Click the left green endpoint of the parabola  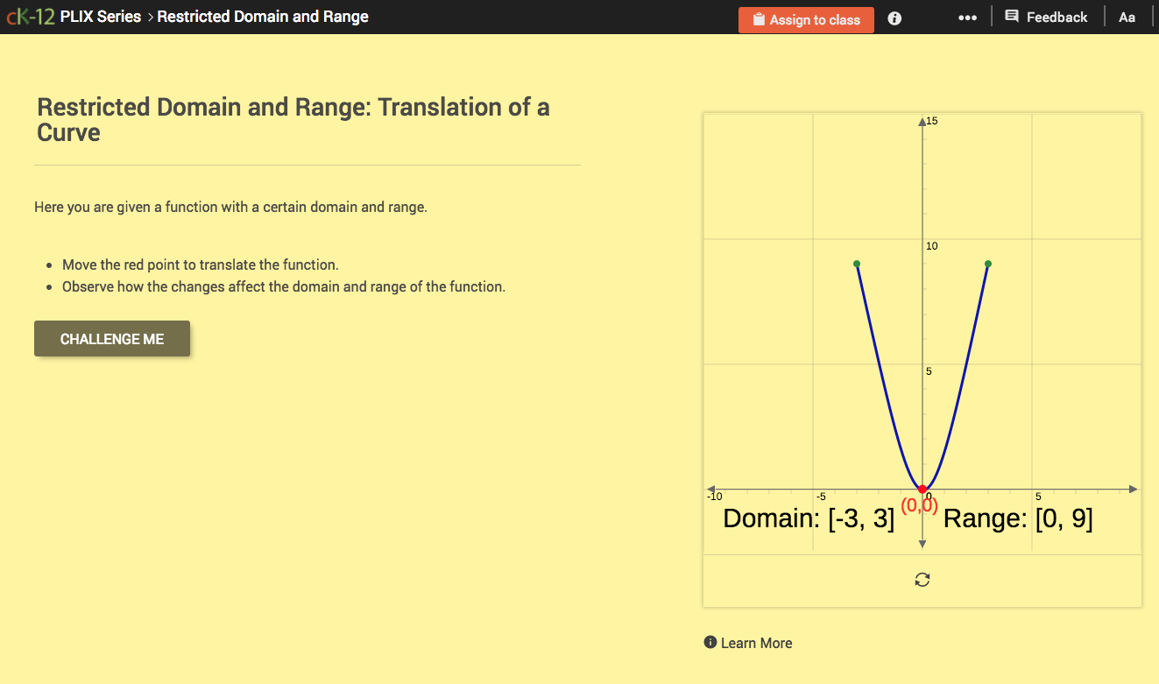click(857, 262)
